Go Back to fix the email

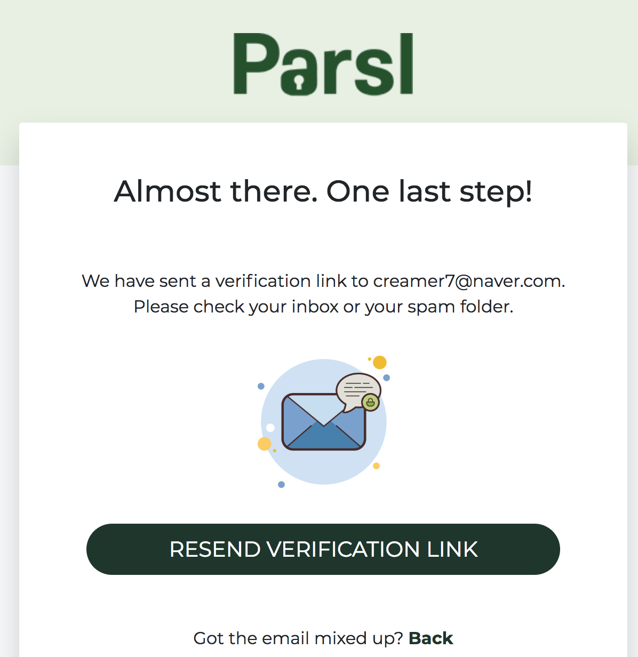click(431, 638)
